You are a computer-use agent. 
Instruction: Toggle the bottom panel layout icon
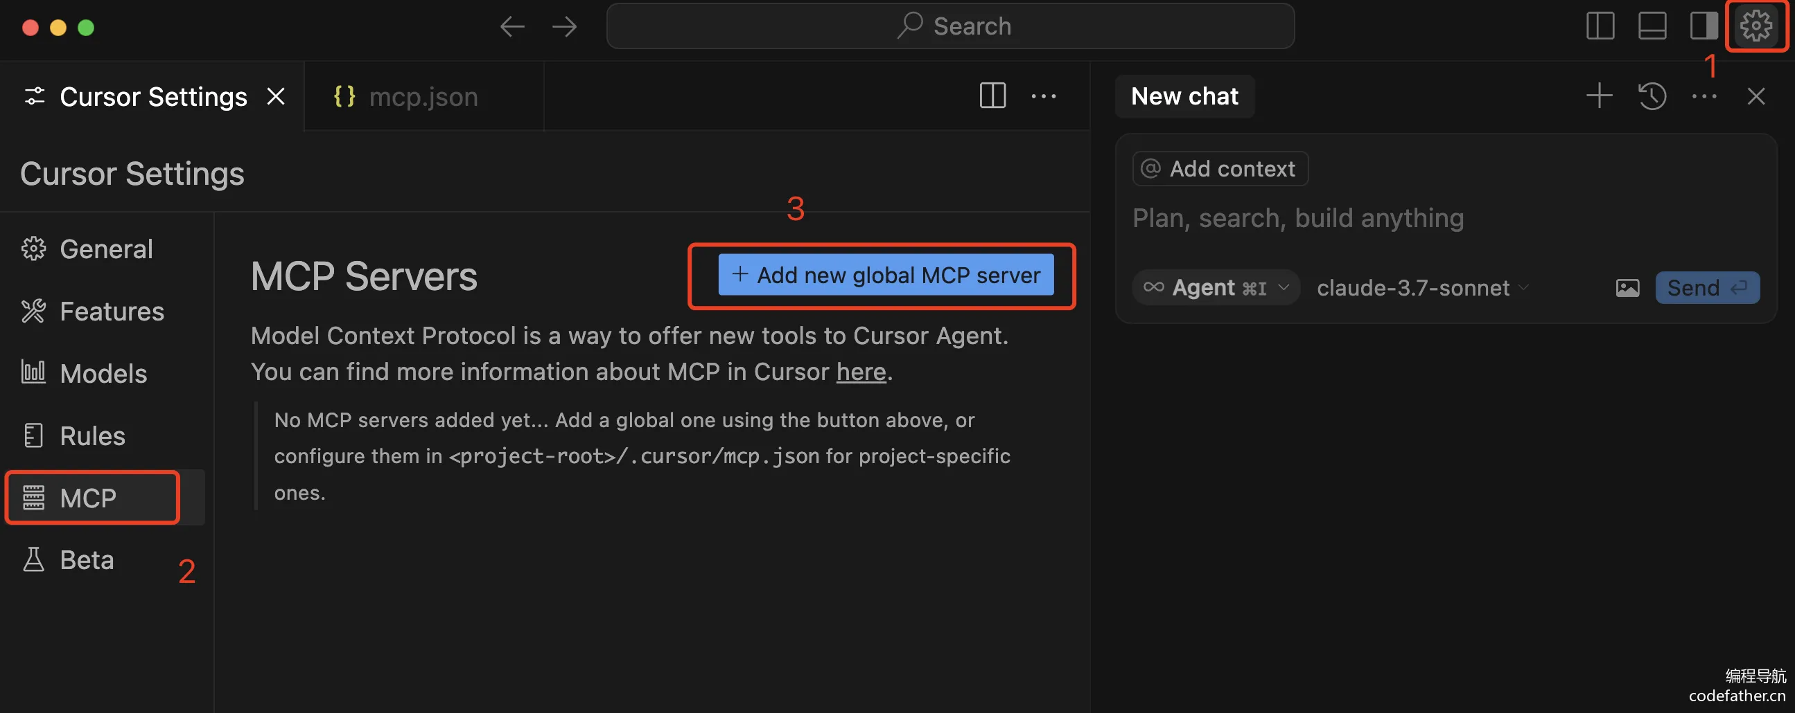[x=1652, y=26]
